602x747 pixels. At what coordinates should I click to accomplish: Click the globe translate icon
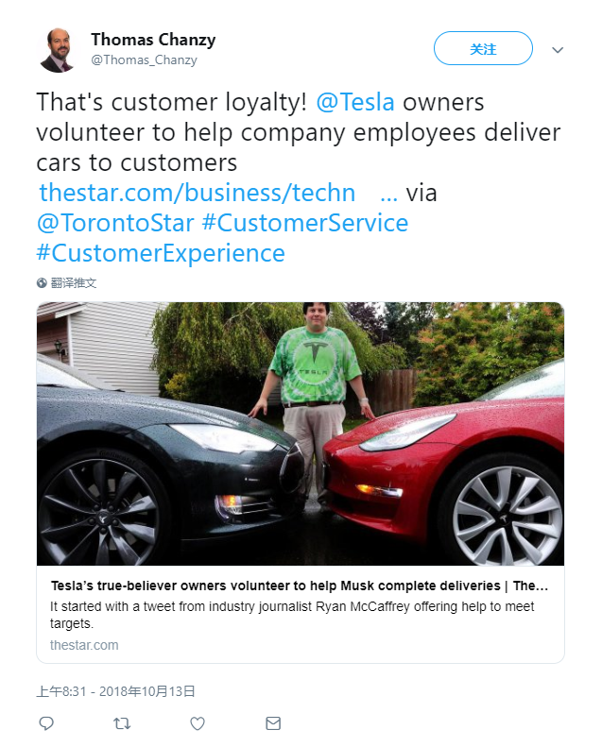[42, 282]
